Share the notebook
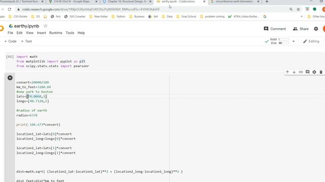This screenshot has width=325, height=182. [301, 29]
